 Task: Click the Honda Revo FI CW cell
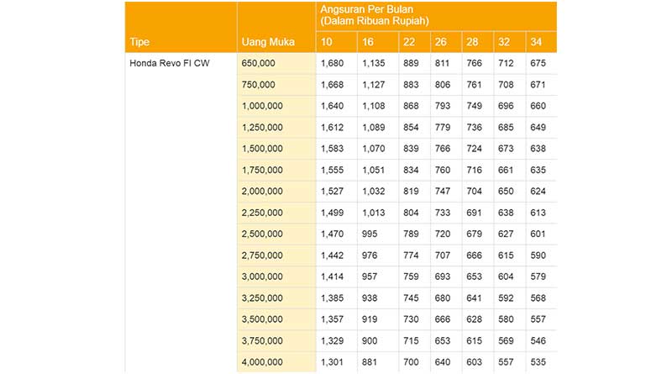click(x=169, y=63)
